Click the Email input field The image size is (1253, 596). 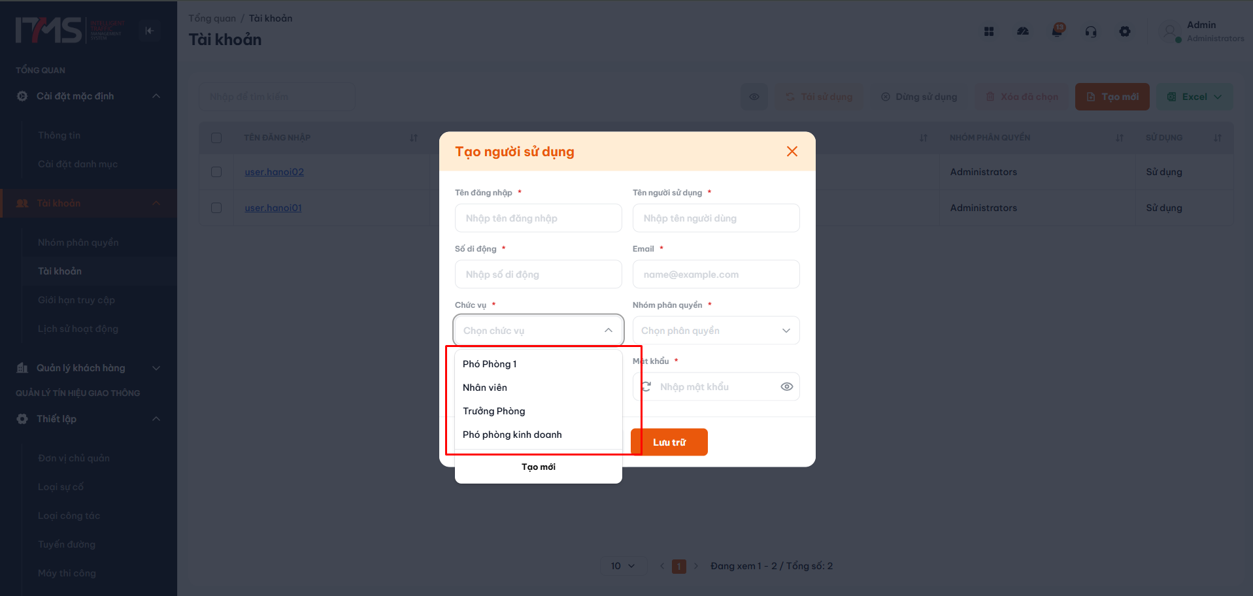[716, 274]
